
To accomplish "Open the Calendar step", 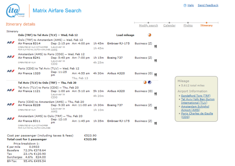I will [x=169, y=26].
